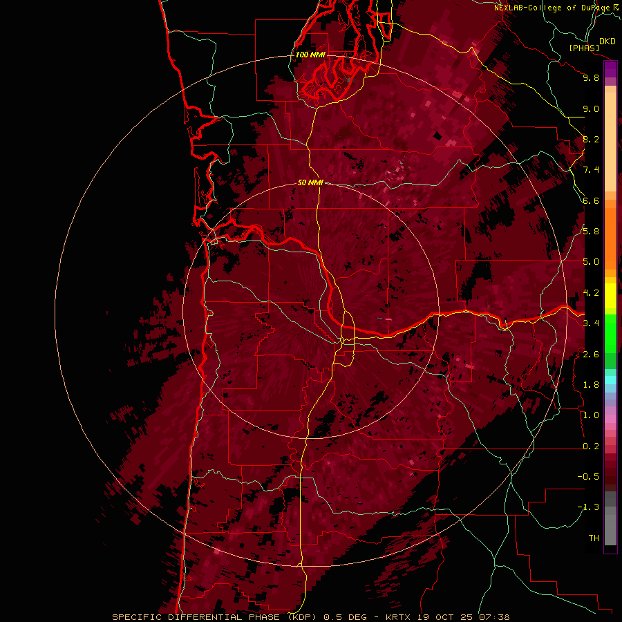
Task: Click the 07:38 timestamp
Action: pos(494,617)
